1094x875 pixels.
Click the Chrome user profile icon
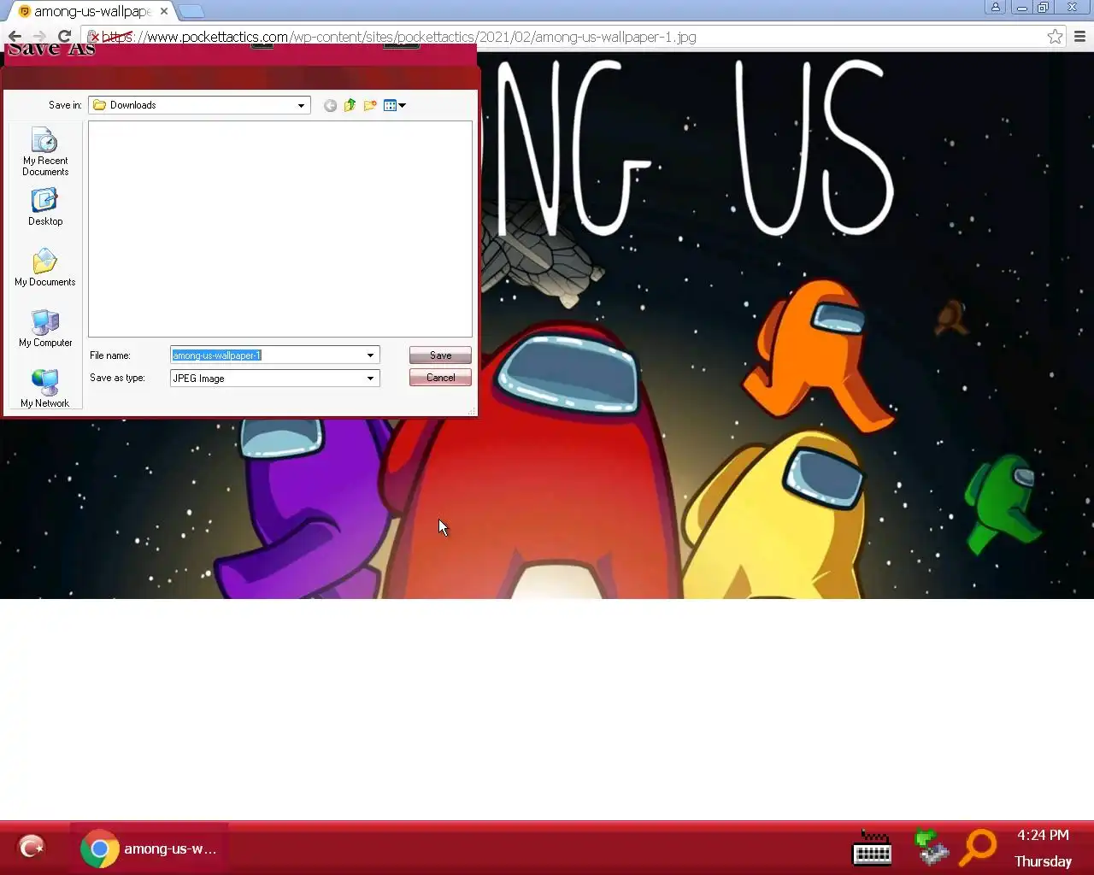995,7
